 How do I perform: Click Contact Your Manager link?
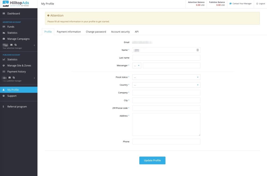coord(241,3)
